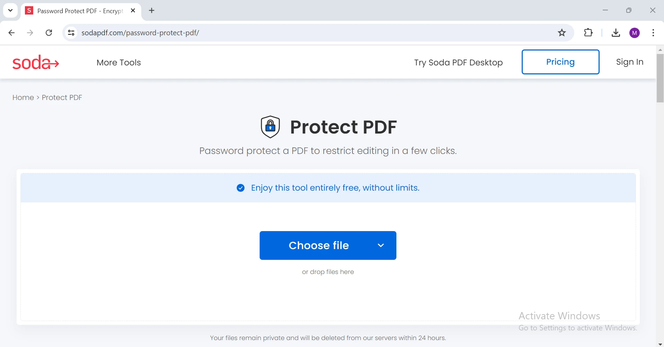Screen dimensions: 664x347
Task: Click the blue checkmark icon in banner
Action: coord(241,188)
